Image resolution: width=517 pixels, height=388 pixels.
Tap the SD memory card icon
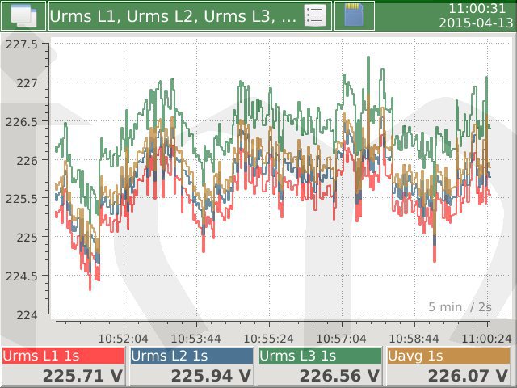[x=354, y=15]
